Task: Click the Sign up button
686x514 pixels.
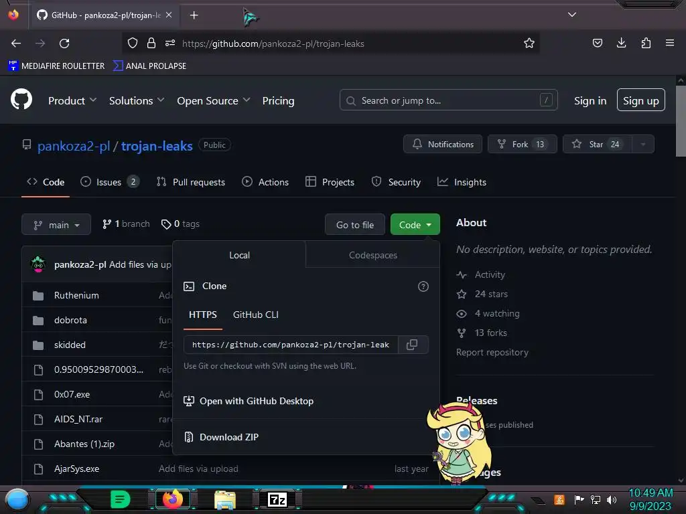Action: [x=641, y=100]
